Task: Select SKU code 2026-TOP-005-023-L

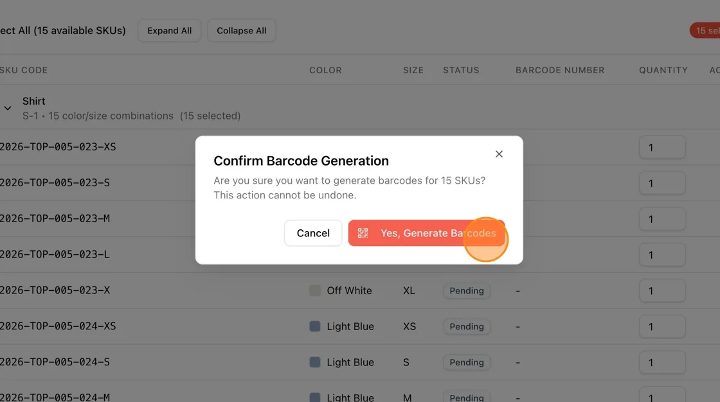Action: coord(55,254)
